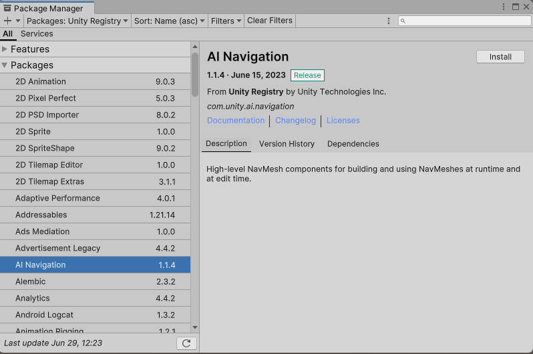Open the Licenses link

point(343,121)
